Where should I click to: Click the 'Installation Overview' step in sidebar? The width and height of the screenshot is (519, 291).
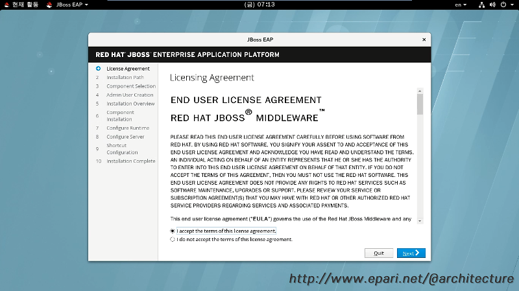click(130, 104)
